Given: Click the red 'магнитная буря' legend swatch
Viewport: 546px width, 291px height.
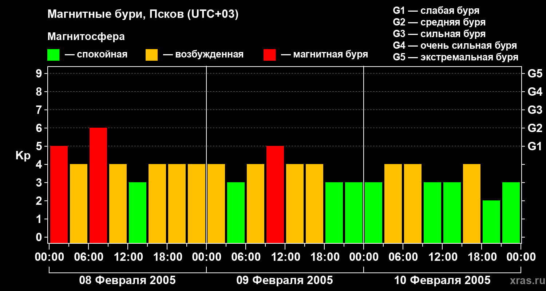Looking at the screenshot, I should 269,55.
